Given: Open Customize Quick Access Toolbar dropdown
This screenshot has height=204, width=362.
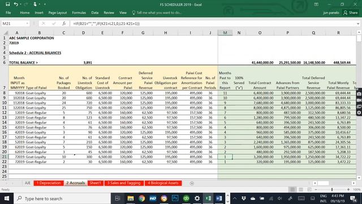Looking at the screenshot, I should coord(45,5).
